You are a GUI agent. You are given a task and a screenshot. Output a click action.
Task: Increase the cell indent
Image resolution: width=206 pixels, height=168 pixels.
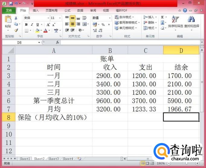(72, 30)
